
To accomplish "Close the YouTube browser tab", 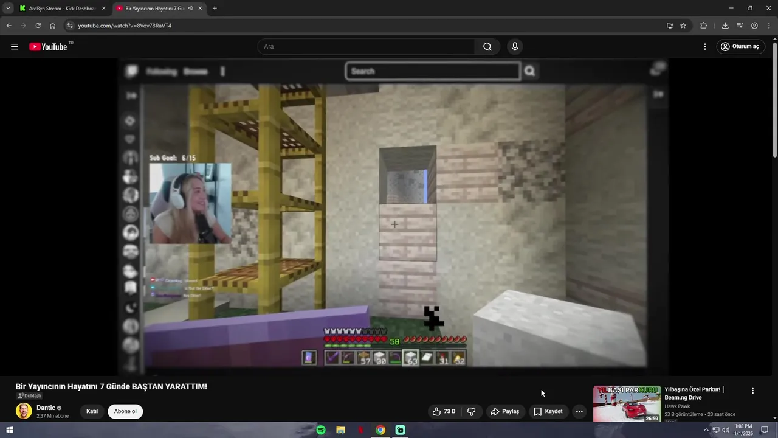I will [x=201, y=9].
